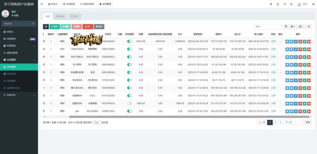Screen dimensions: 317x154
Task: Click green edit pencil for phs row
Action: (x=305, y=111)
